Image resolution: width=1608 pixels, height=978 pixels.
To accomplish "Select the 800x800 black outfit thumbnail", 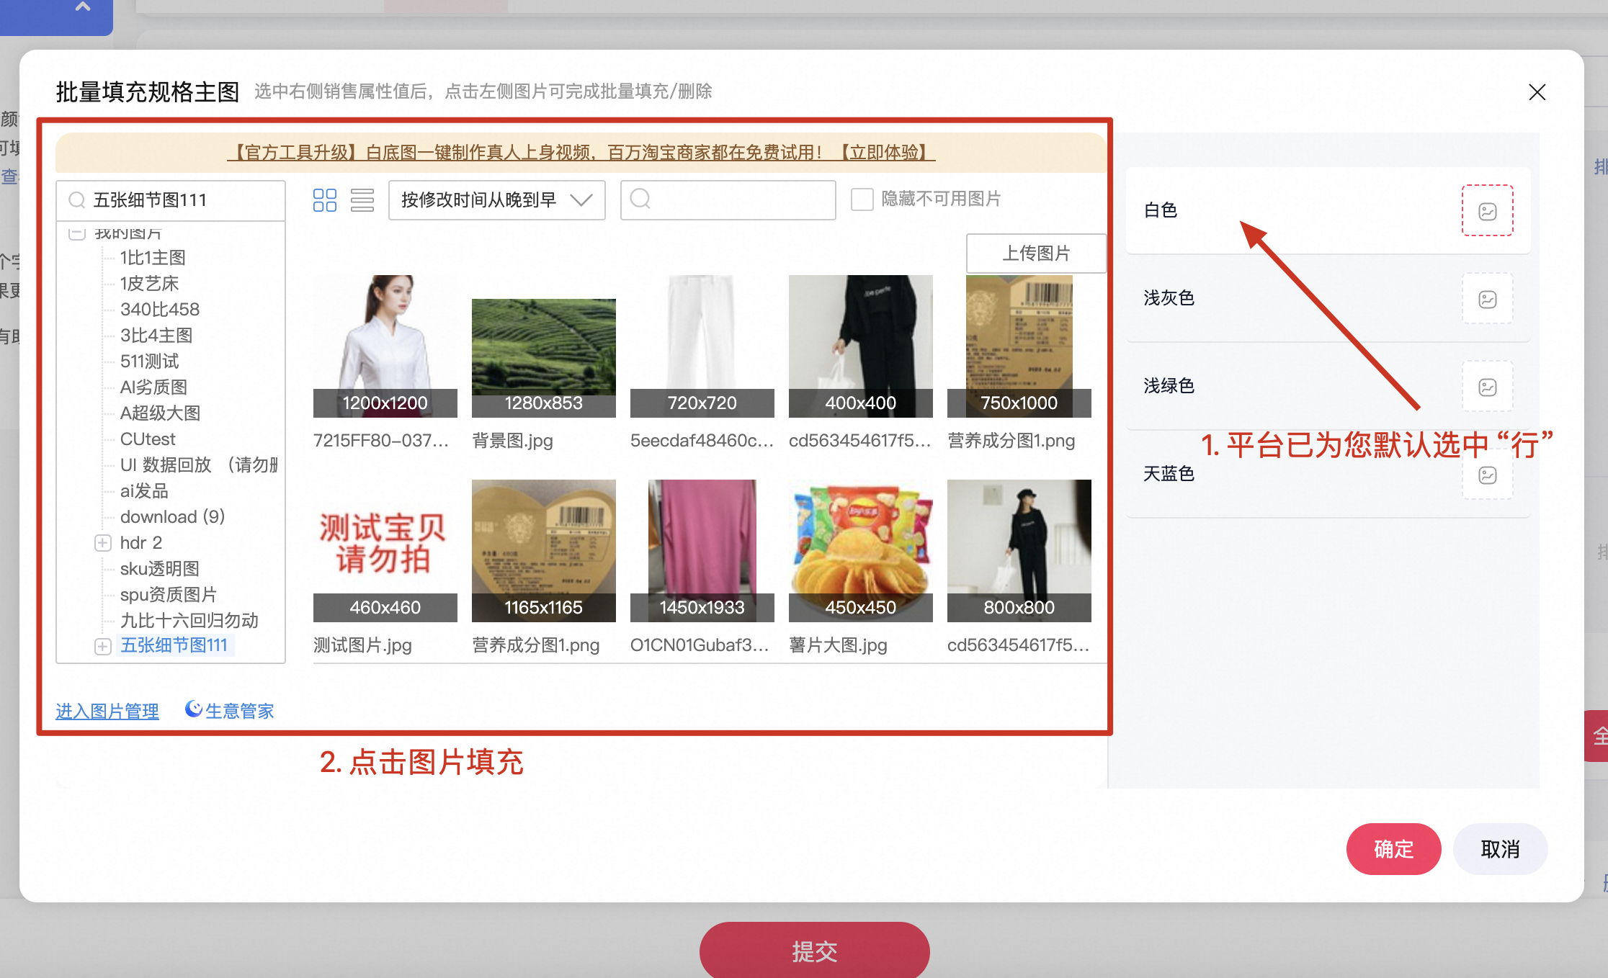I will pyautogui.click(x=1019, y=551).
